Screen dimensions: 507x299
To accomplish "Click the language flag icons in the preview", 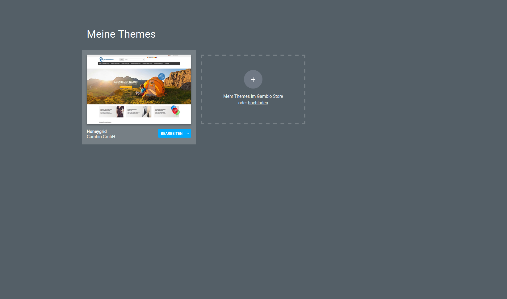I will point(155,57).
